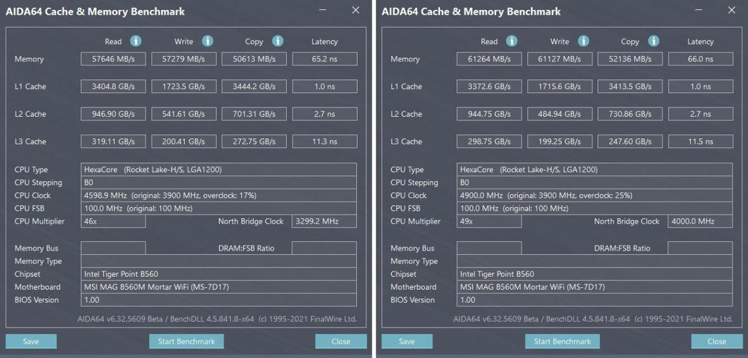Click North Bridge Clock 3299.2 MHz
Image resolution: width=748 pixels, height=358 pixels.
coord(325,221)
